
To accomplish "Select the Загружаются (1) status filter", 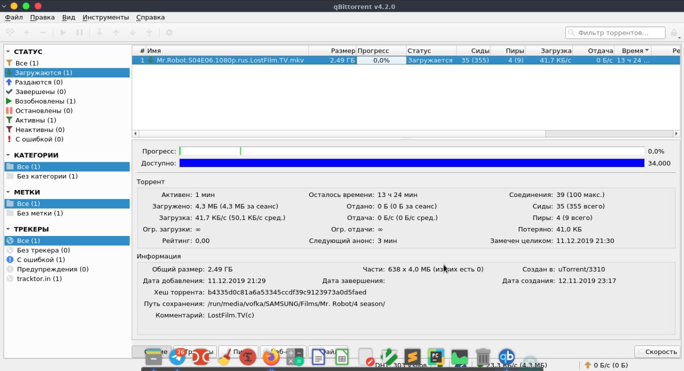I will point(67,73).
